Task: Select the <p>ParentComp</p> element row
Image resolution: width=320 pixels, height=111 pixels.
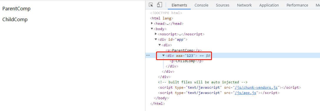Action: tap(184, 50)
